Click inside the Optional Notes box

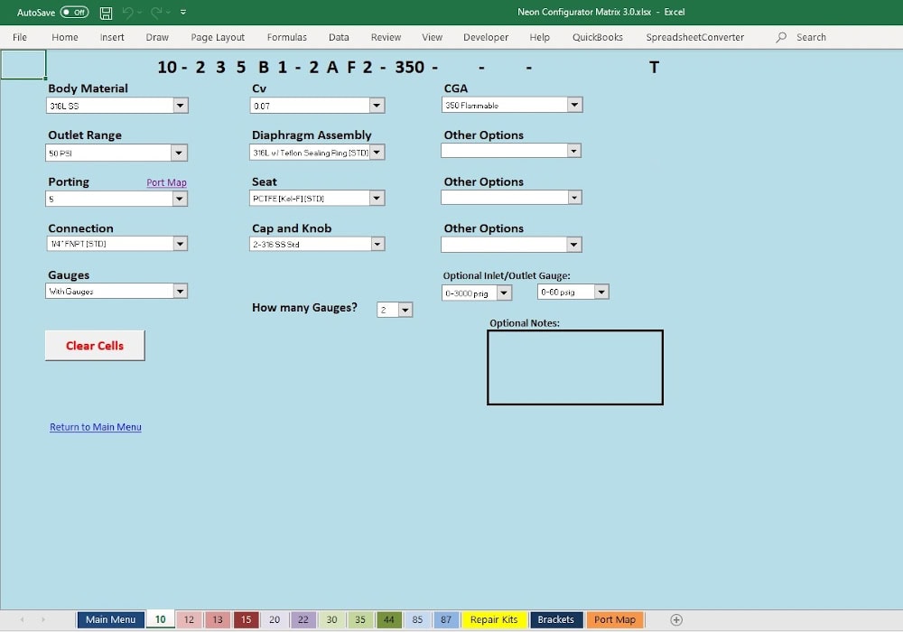point(575,367)
